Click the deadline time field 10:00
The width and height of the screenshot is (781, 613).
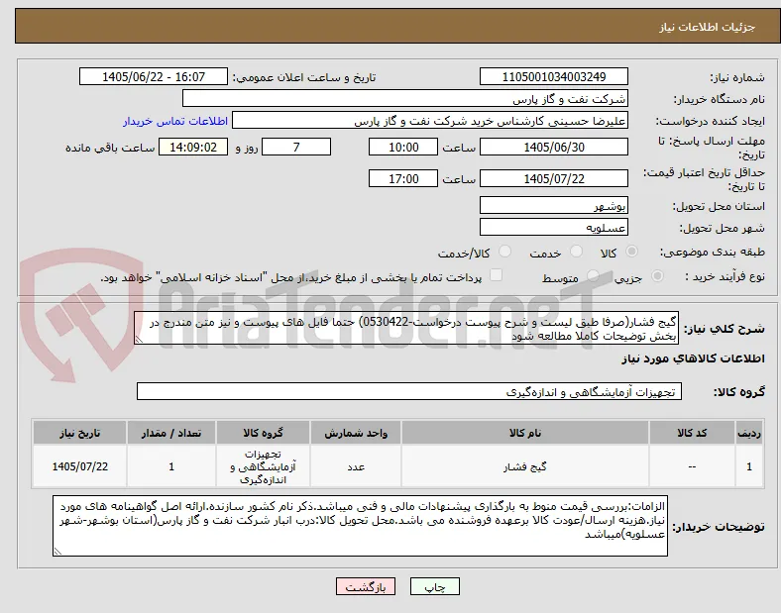click(x=403, y=148)
